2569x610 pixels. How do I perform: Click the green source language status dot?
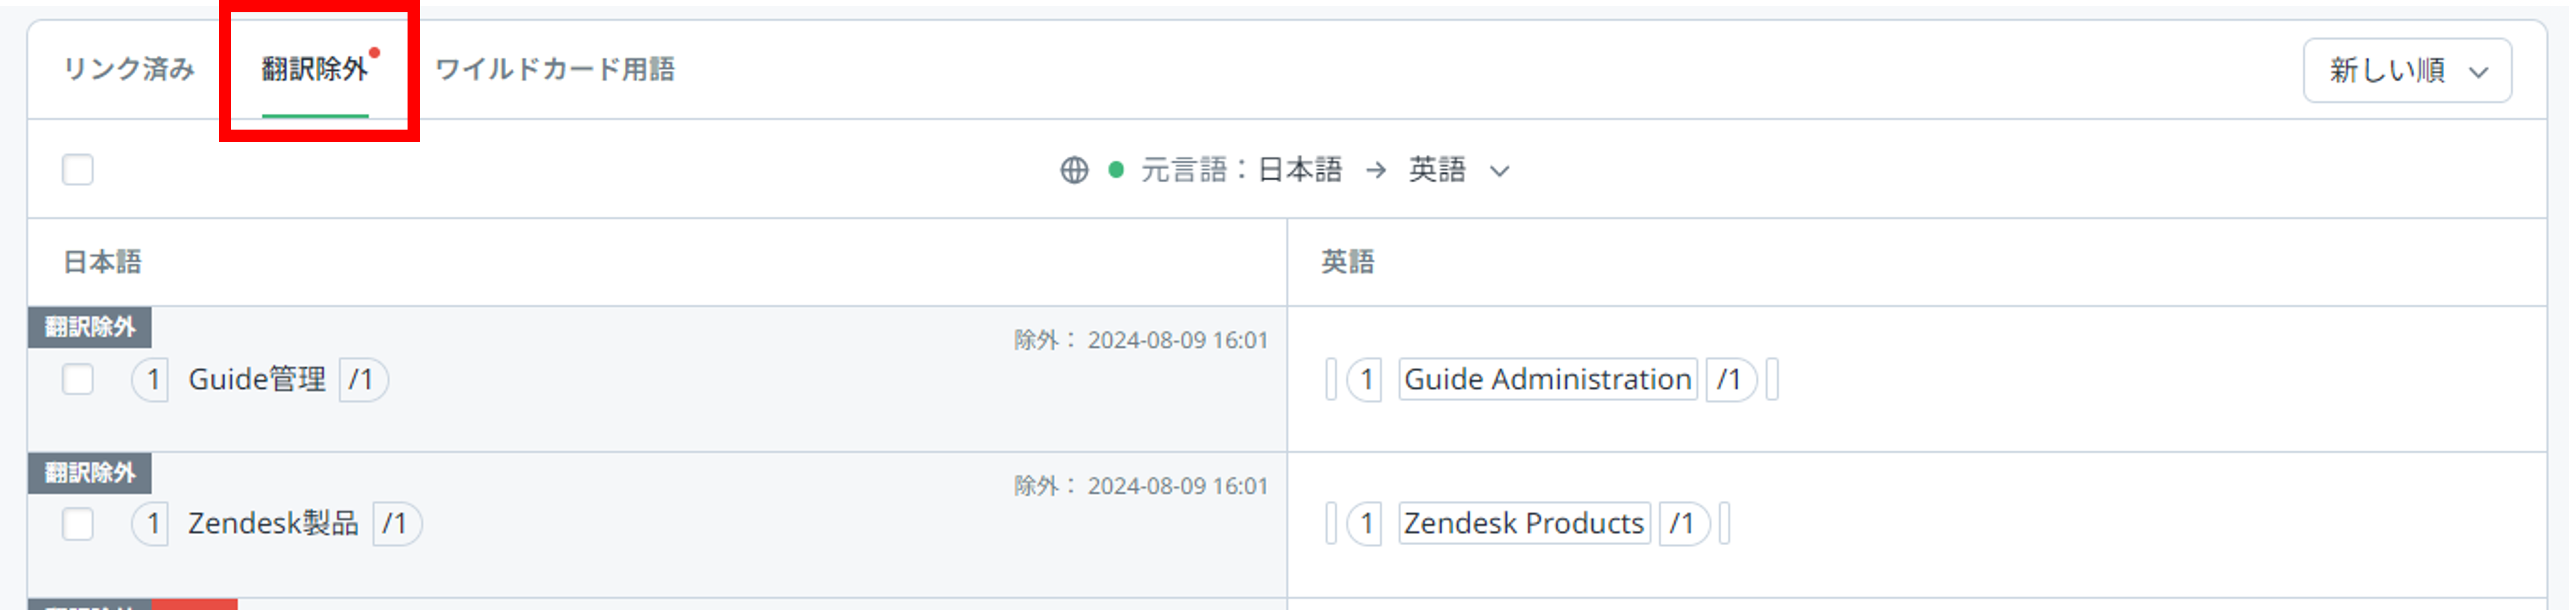pyautogui.click(x=1116, y=170)
